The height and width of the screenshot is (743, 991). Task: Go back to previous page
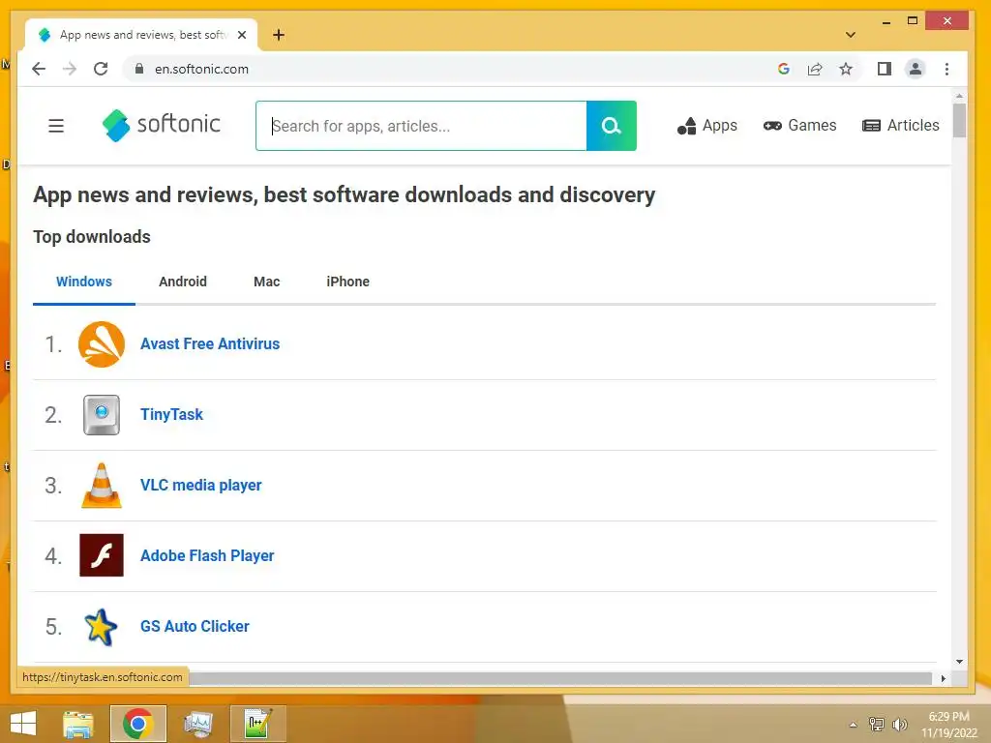(x=39, y=69)
